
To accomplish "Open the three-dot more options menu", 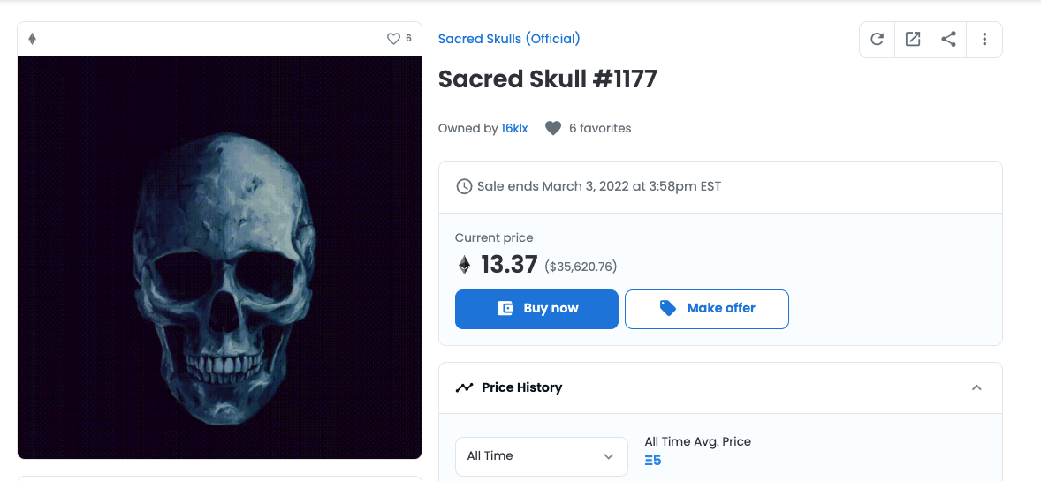I will [984, 40].
